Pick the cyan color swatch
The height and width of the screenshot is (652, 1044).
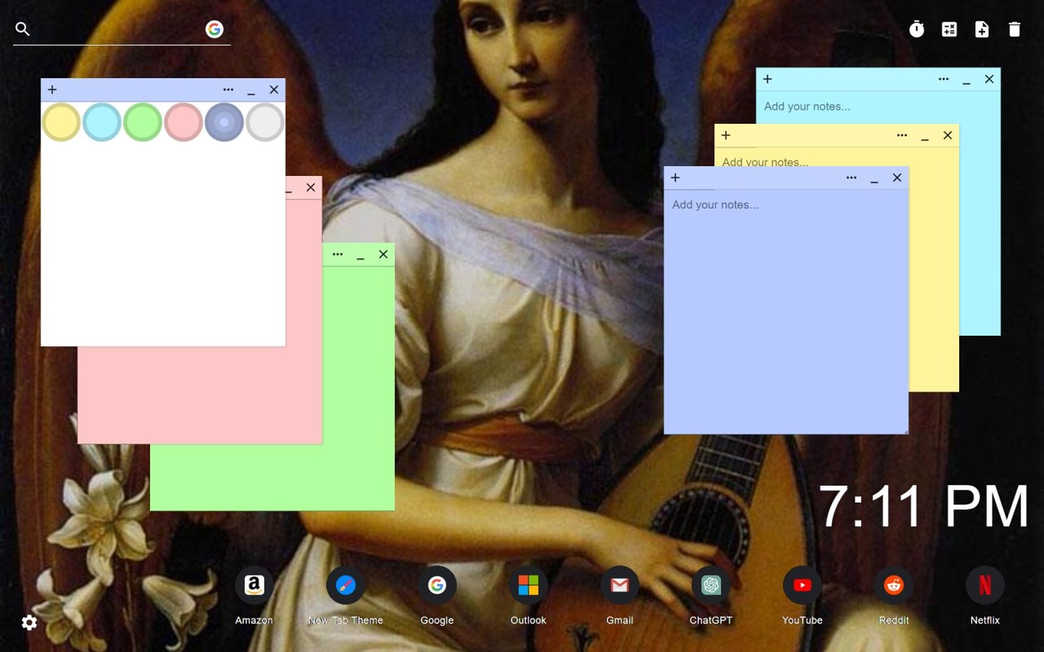coord(102,122)
